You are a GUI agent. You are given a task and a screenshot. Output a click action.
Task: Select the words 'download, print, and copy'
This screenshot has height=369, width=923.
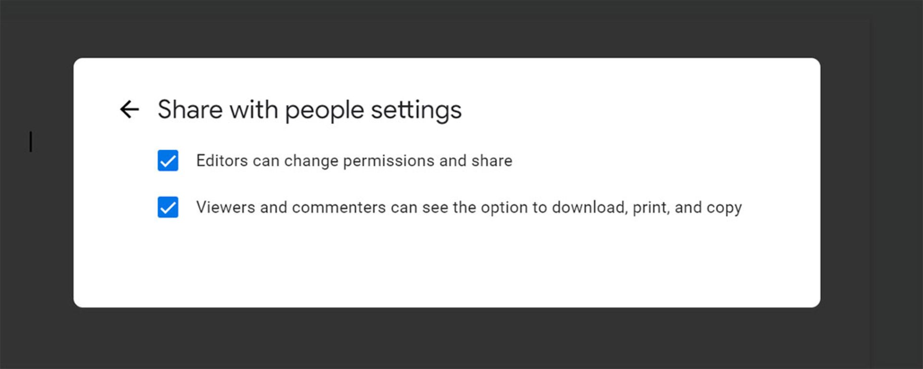coord(647,207)
